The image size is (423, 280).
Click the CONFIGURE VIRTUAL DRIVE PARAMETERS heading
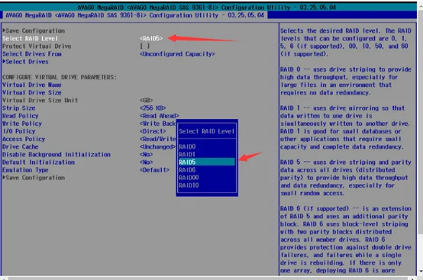[60, 77]
